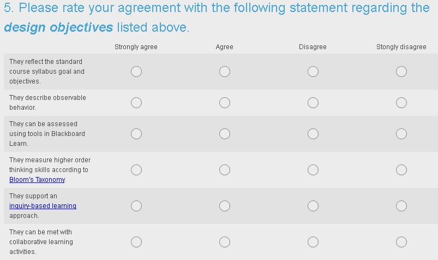438x260 pixels.
Task: Choose Stongly disagree for observable behavior
Action: [x=401, y=103]
